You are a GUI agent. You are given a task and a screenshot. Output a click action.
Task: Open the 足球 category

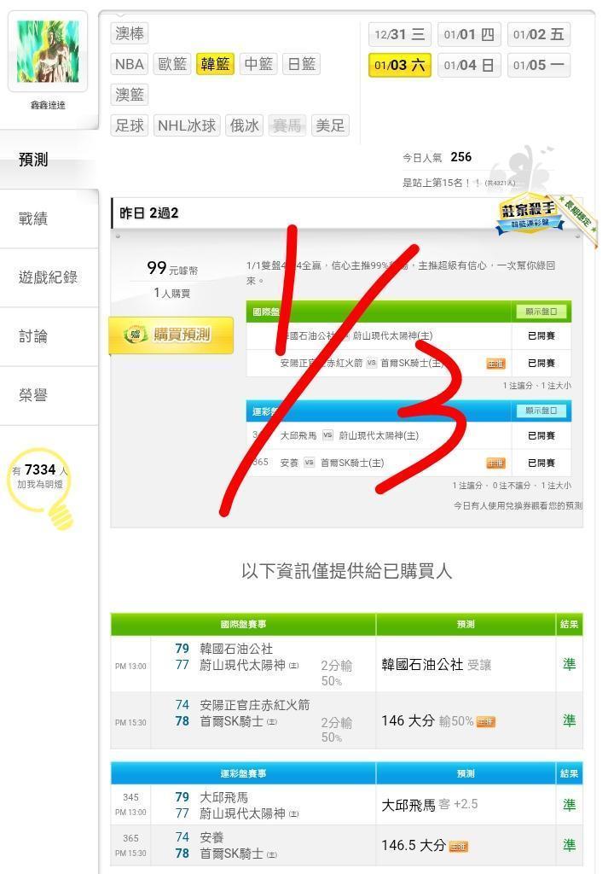tap(130, 125)
